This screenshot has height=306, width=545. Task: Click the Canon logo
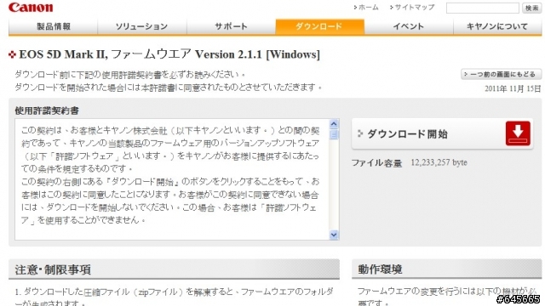31,8
